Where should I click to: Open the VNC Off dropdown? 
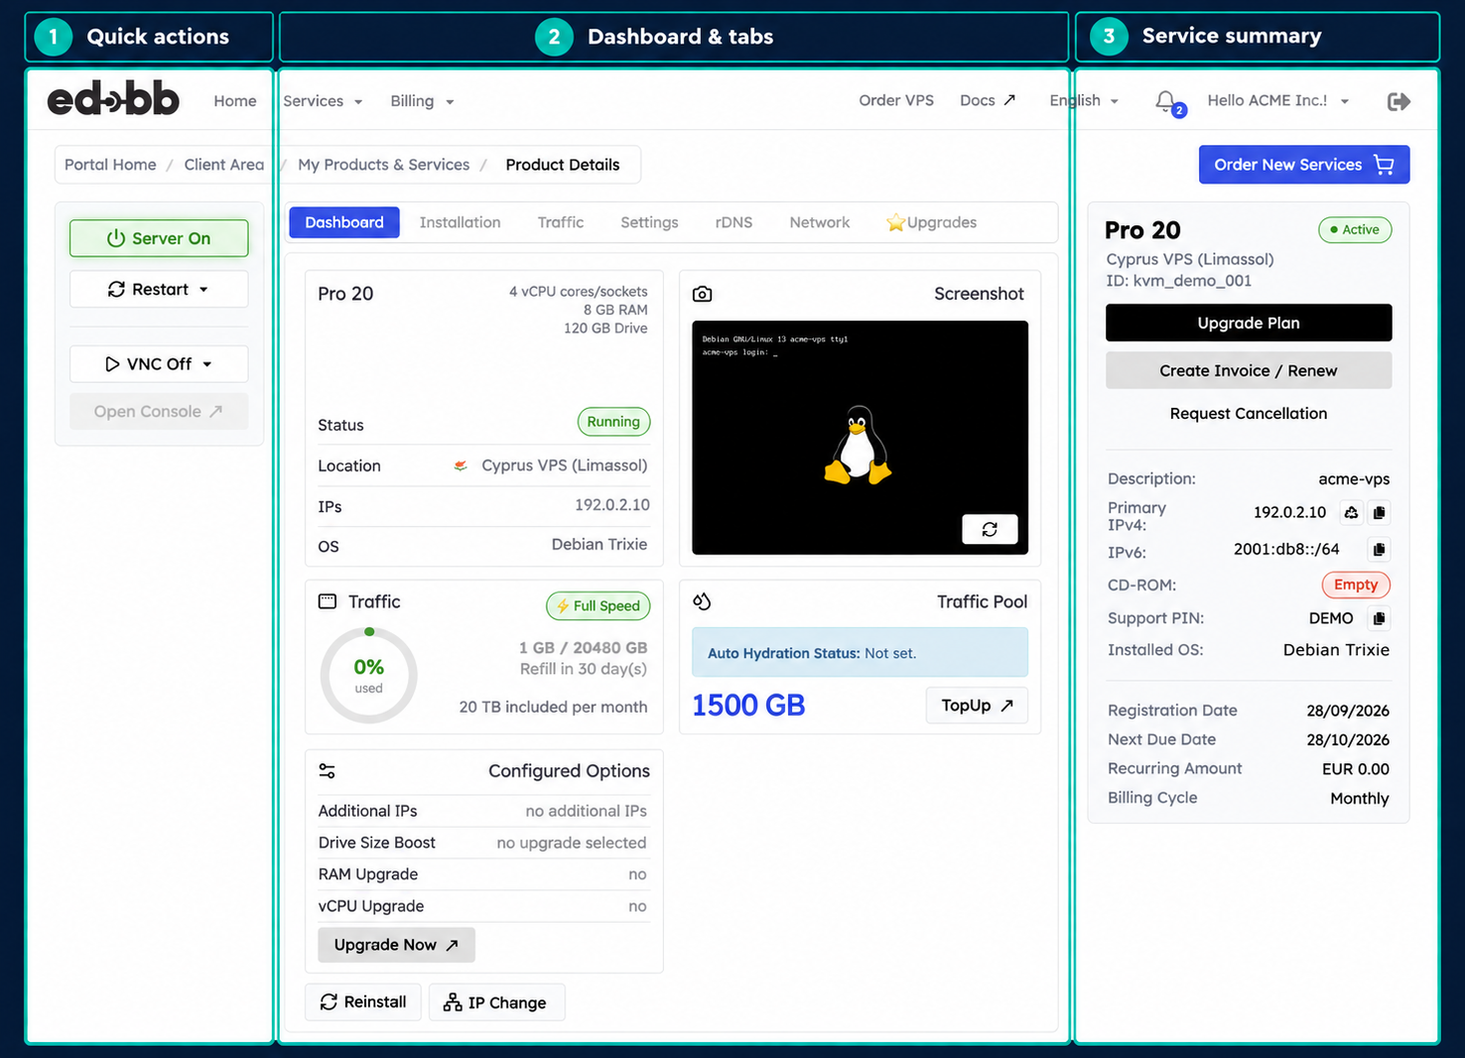coord(159,364)
